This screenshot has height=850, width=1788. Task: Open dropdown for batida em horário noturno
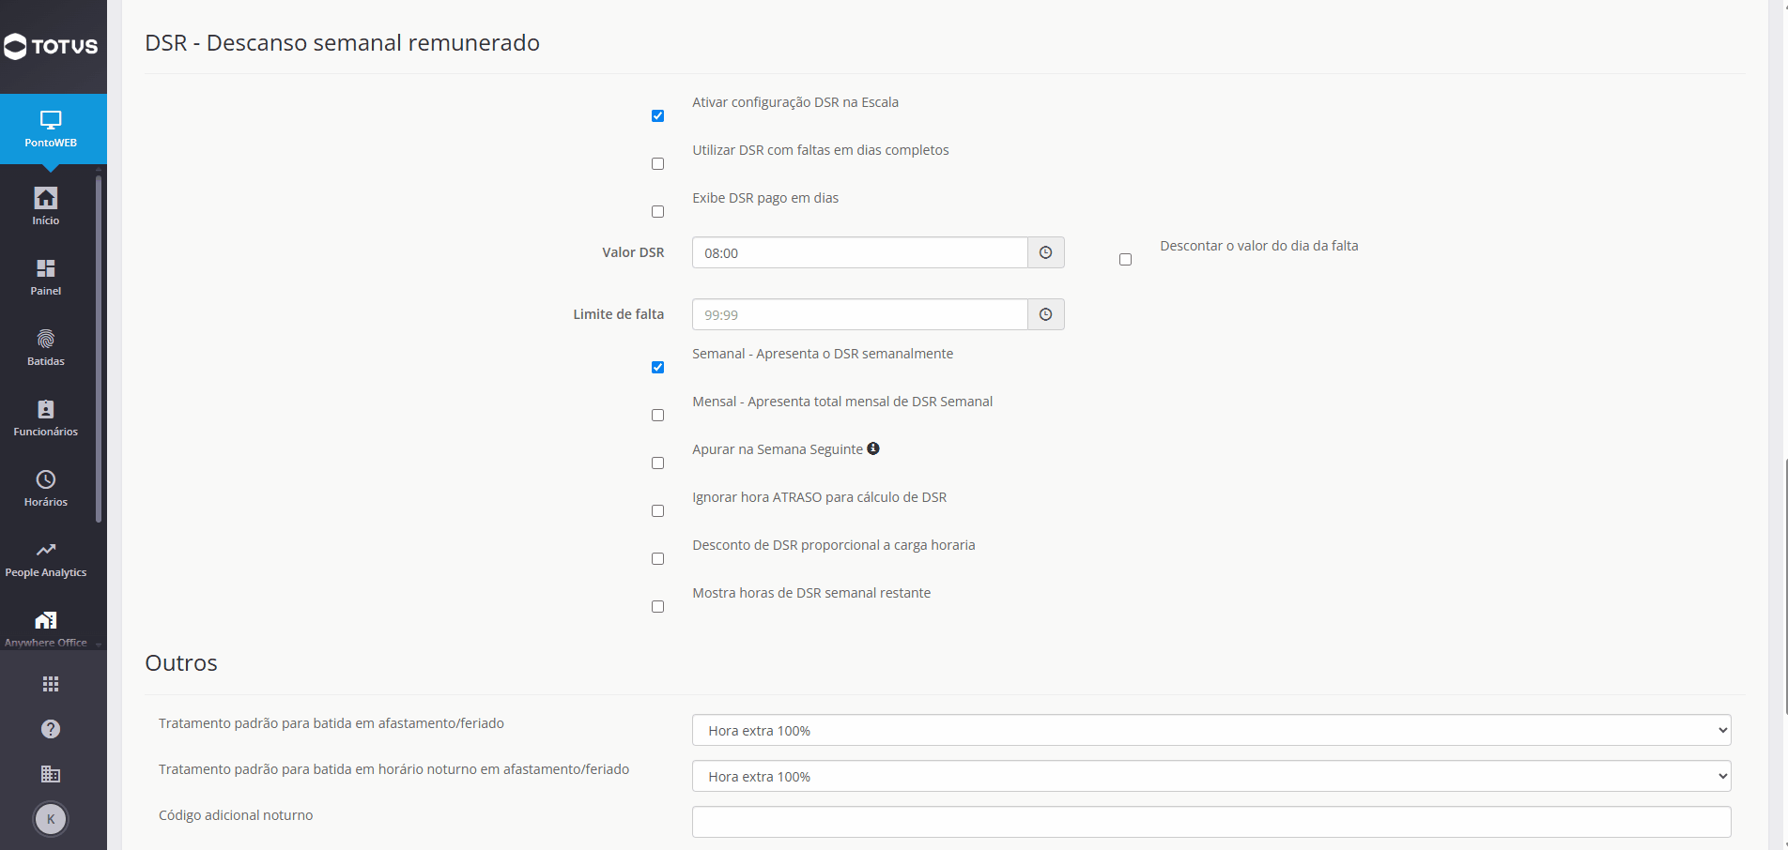coord(1211,776)
